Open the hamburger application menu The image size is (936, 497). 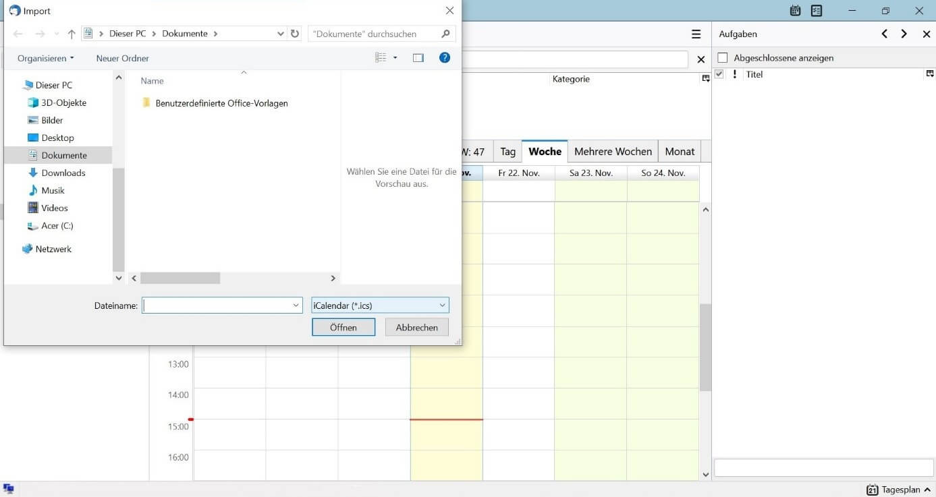point(696,34)
